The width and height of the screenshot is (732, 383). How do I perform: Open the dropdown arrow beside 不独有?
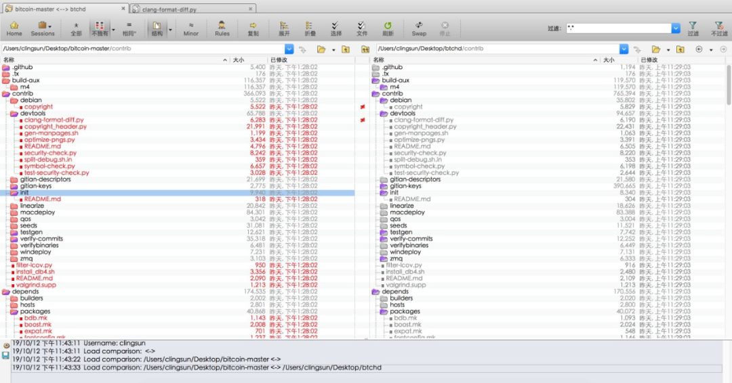tap(113, 30)
